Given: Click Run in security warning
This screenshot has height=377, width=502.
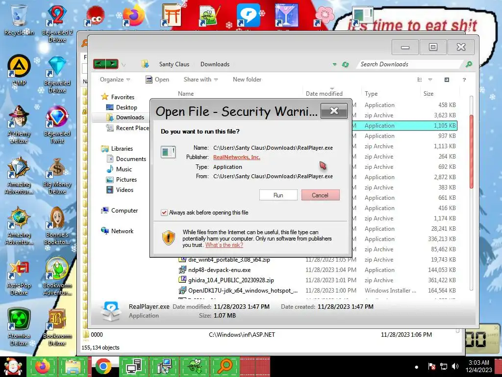Looking at the screenshot, I should 278,195.
